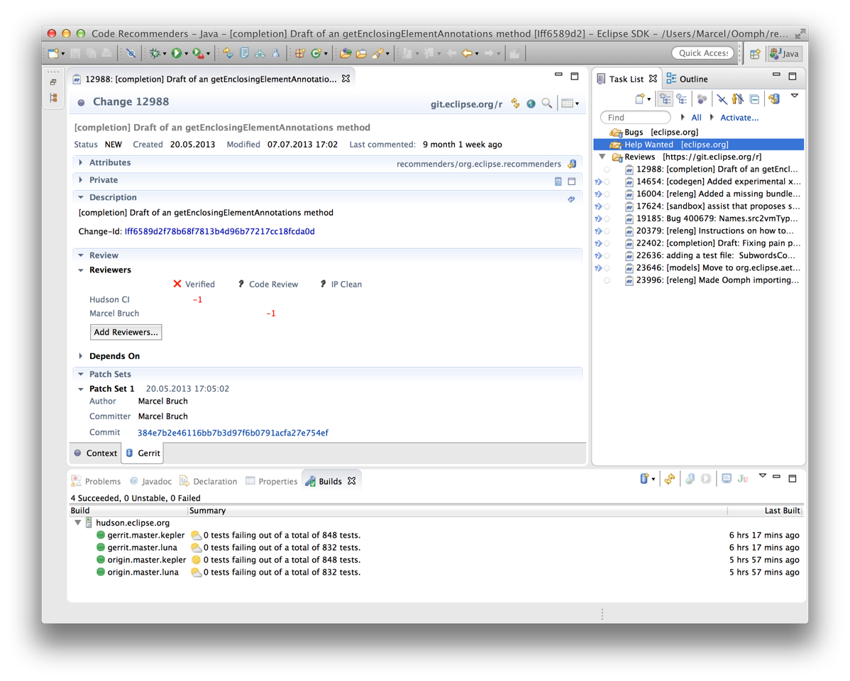Select the gerrit.master.kepler build row
The width and height of the screenshot is (850, 681).
pos(145,536)
